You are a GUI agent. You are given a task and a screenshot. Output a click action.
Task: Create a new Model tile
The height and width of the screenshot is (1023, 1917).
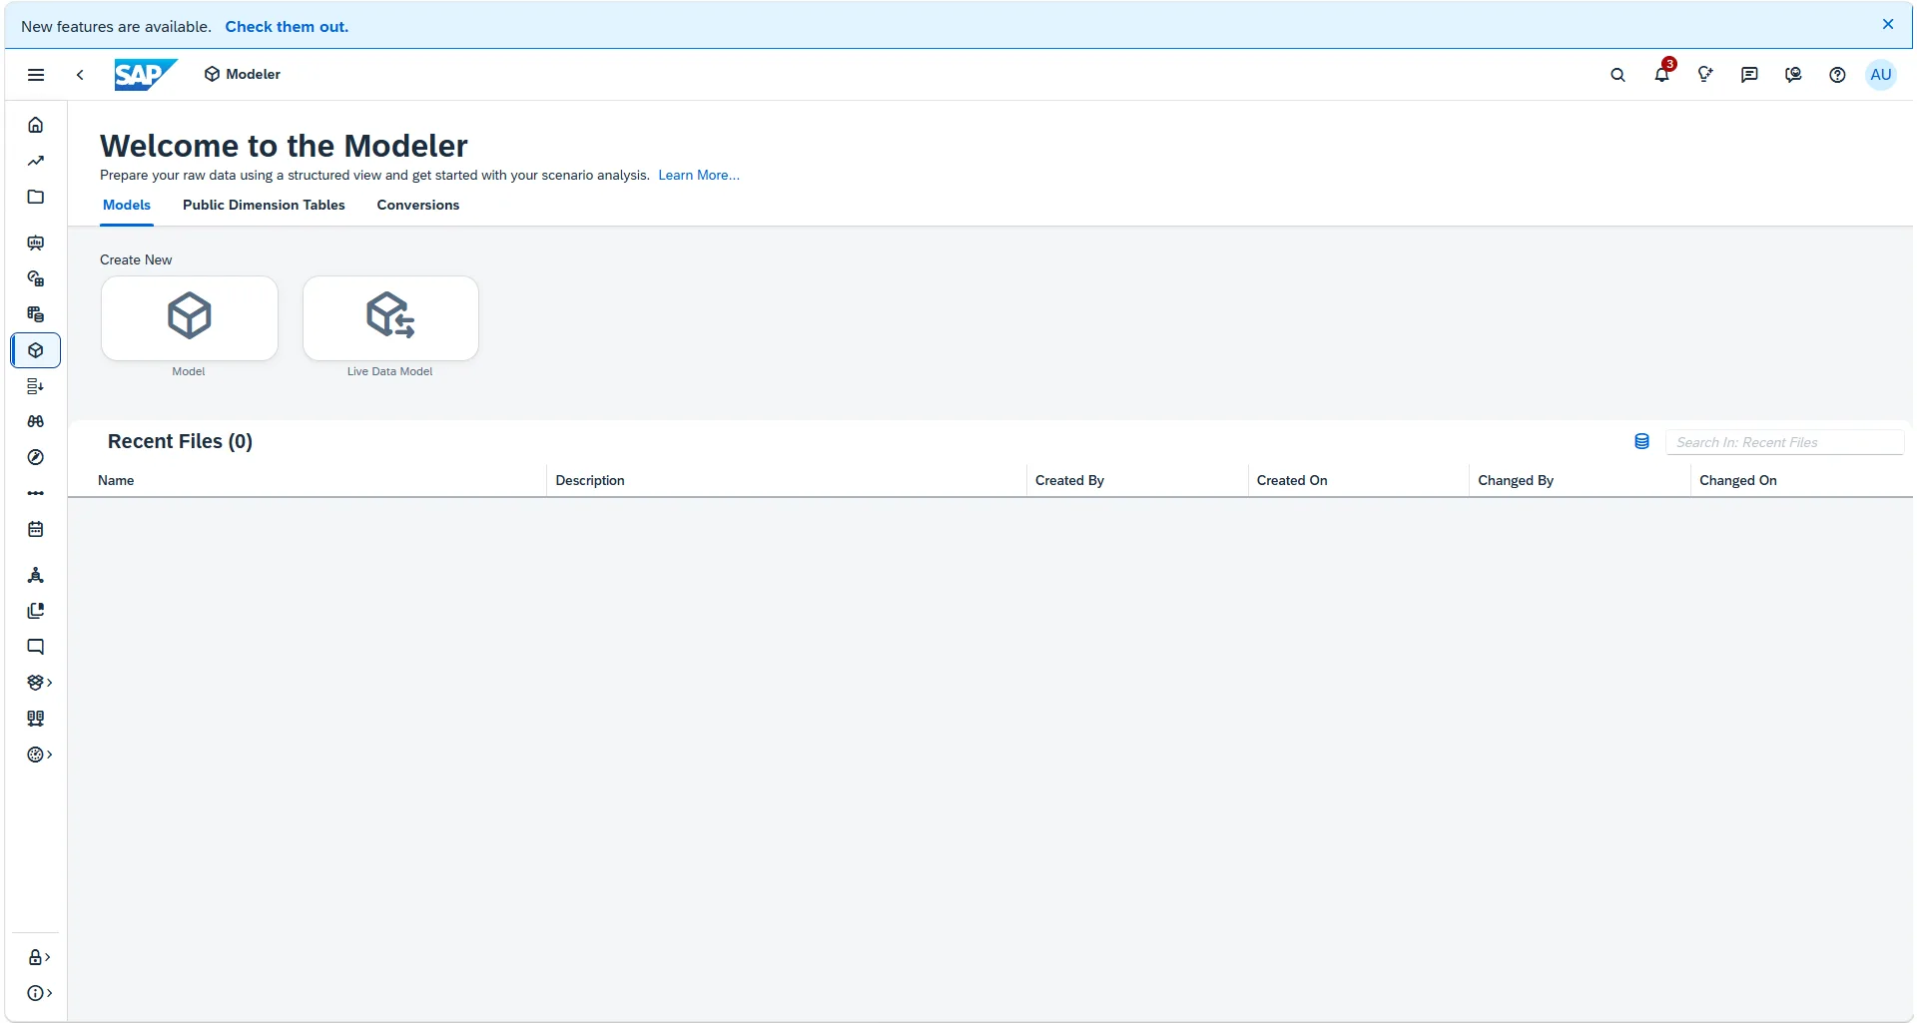(x=190, y=318)
